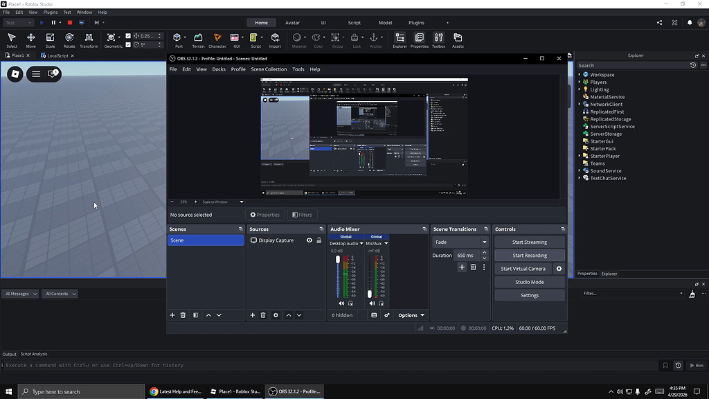Expand the StarterPlayer node in Explorer
The height and width of the screenshot is (399, 709).
tap(580, 156)
